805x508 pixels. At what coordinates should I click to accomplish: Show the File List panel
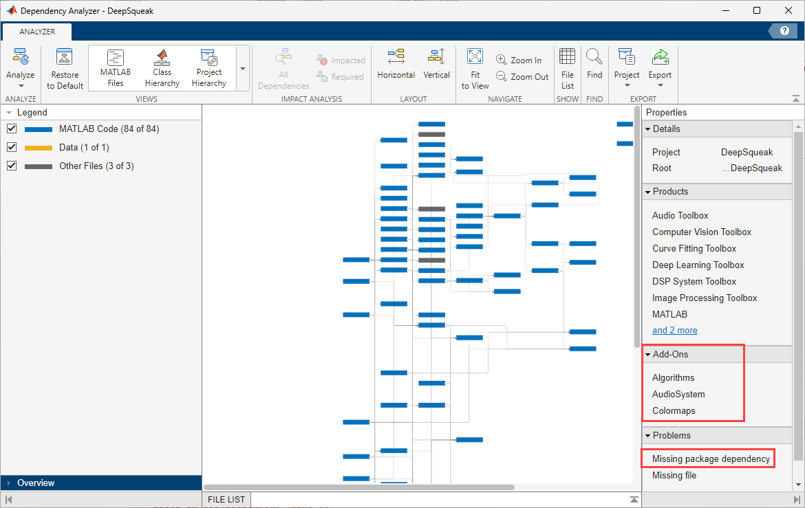567,66
